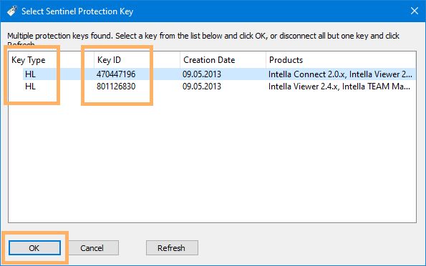
Task: Click HL type in the second row
Action: tap(30, 87)
